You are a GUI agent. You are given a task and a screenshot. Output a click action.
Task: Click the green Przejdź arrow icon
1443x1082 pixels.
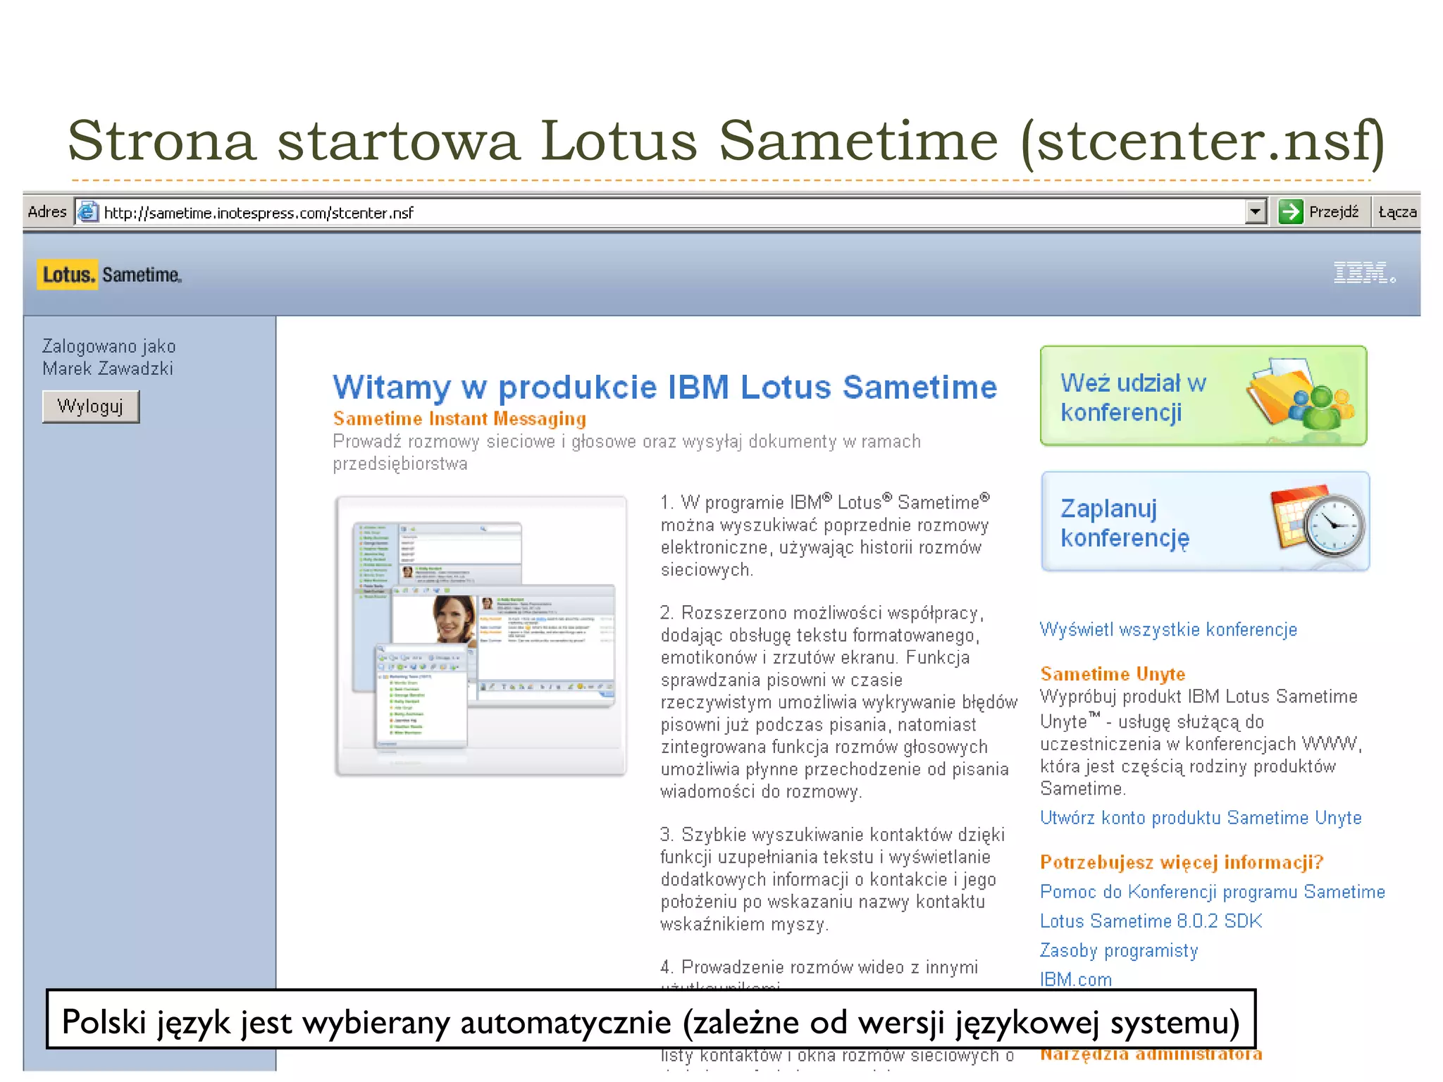click(x=1290, y=211)
